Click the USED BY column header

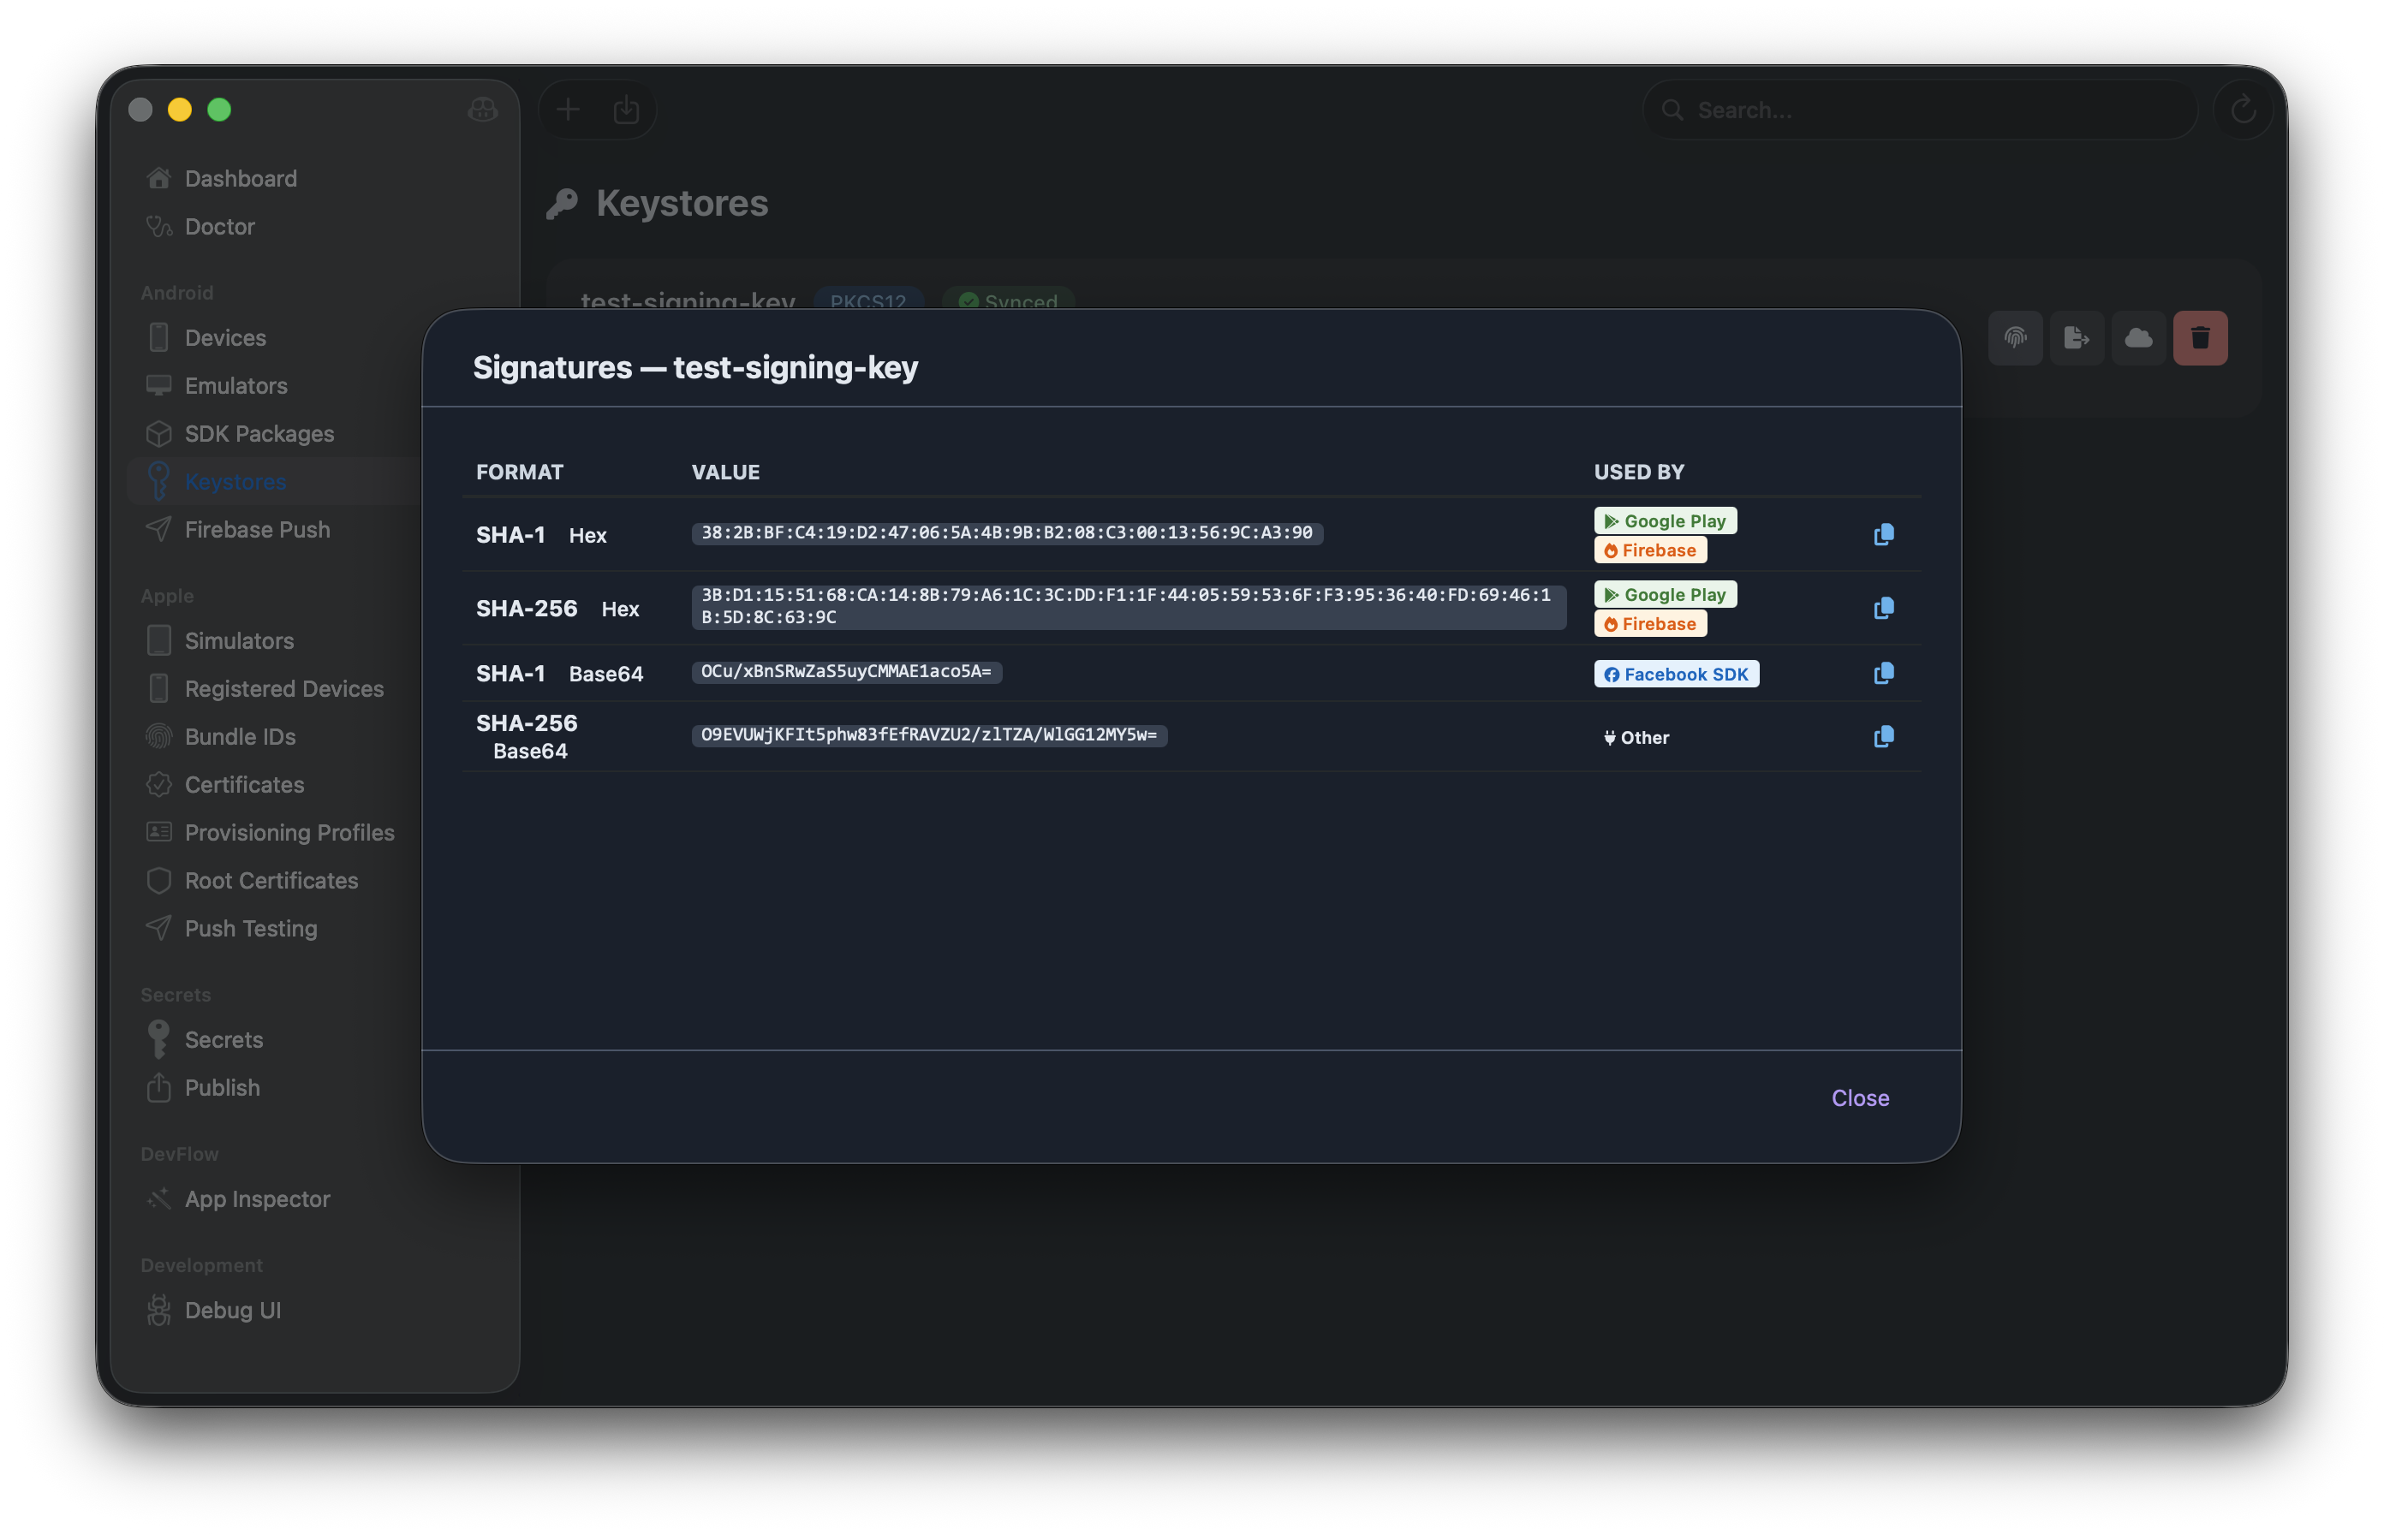tap(1638, 473)
